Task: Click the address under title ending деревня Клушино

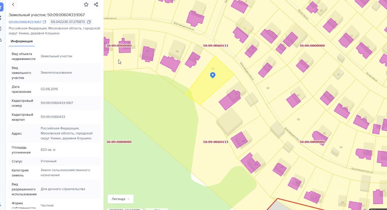Action: [x=54, y=31]
